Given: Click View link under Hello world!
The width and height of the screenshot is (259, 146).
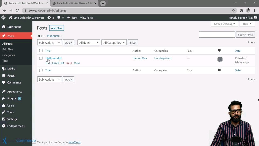Looking at the screenshot, I should pyautogui.click(x=77, y=63).
